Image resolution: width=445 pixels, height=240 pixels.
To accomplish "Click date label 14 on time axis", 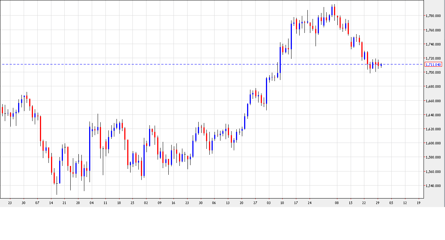I will [51, 203].
